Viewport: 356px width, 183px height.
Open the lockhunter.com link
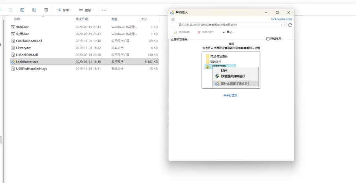(281, 19)
